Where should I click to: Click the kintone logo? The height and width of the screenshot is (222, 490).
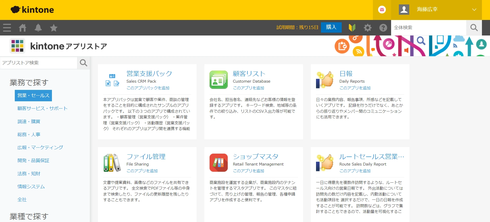point(32,10)
